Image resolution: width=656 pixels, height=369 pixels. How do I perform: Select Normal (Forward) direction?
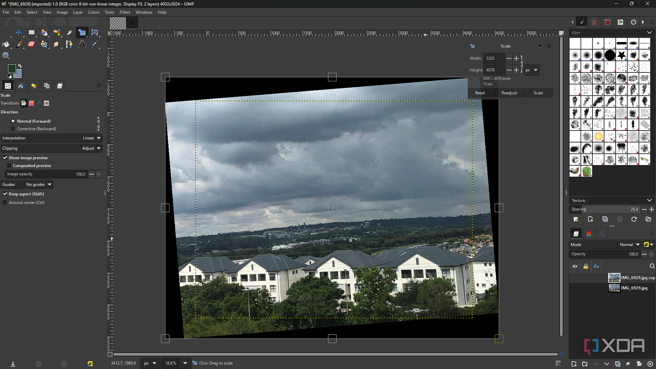click(x=31, y=121)
